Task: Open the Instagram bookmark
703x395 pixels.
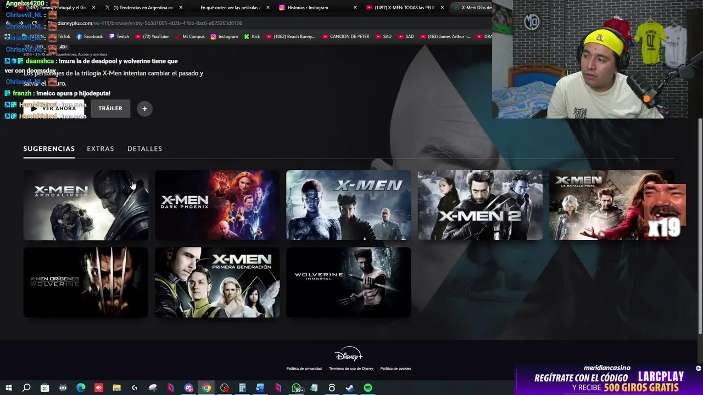Action: point(224,37)
